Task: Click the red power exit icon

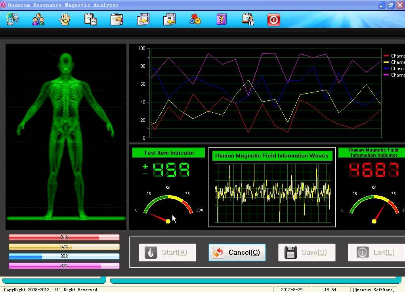Action: [x=273, y=20]
